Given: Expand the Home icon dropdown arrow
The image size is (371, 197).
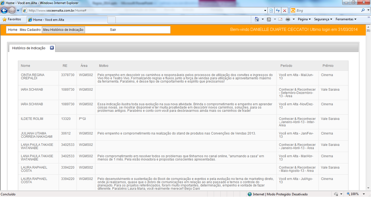Looking at the screenshot, I should (x=263, y=19).
